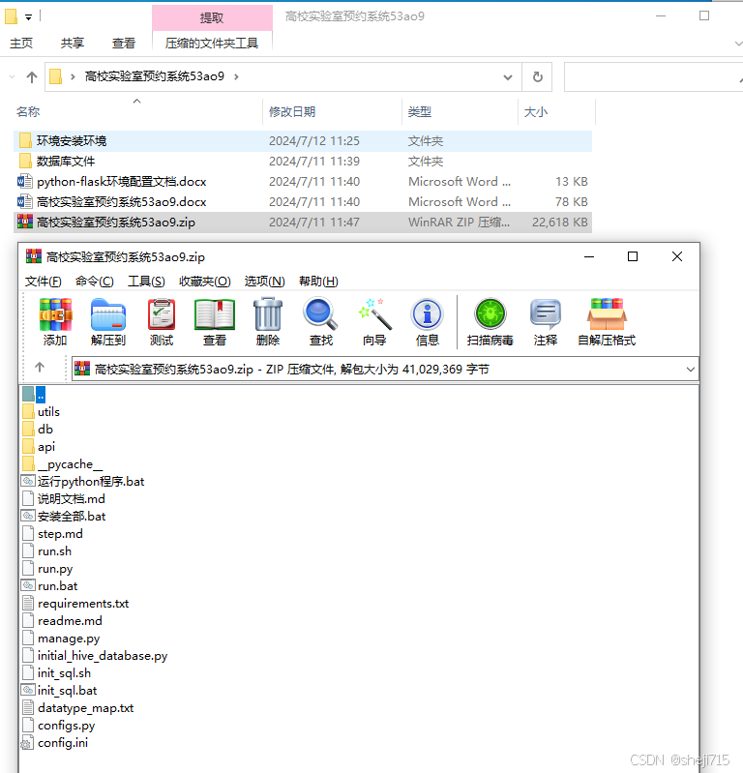The image size is (743, 773).
Task: Click the breadcrumb chevron after 高校实验室预约系统53ao9
Action: [237, 76]
